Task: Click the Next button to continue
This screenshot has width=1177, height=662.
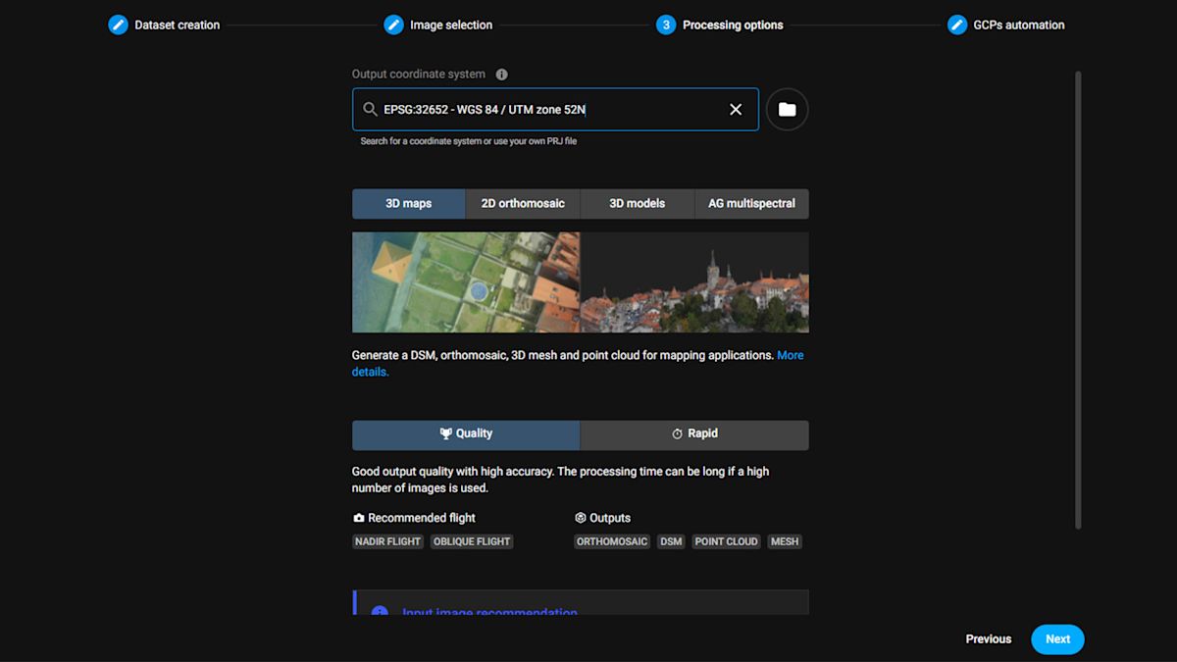Action: point(1057,638)
